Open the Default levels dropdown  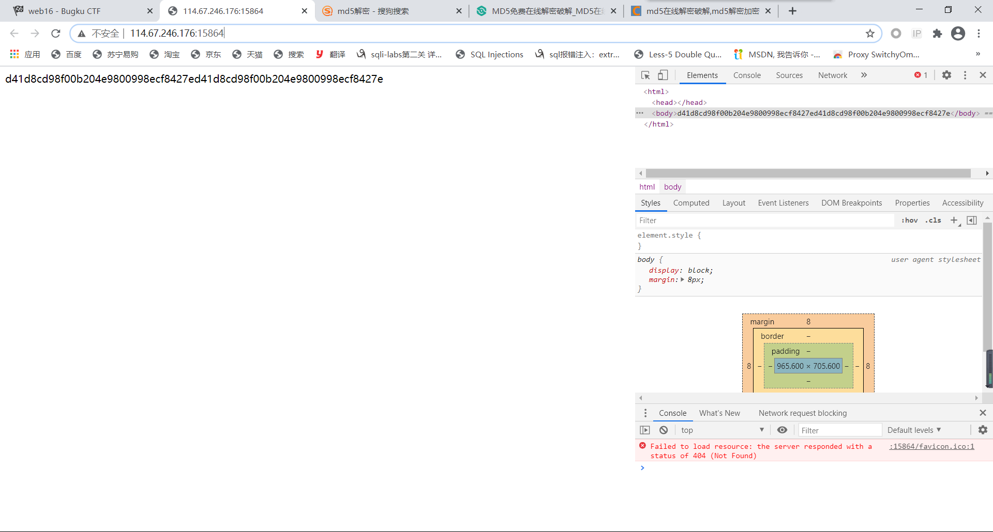tap(914, 430)
